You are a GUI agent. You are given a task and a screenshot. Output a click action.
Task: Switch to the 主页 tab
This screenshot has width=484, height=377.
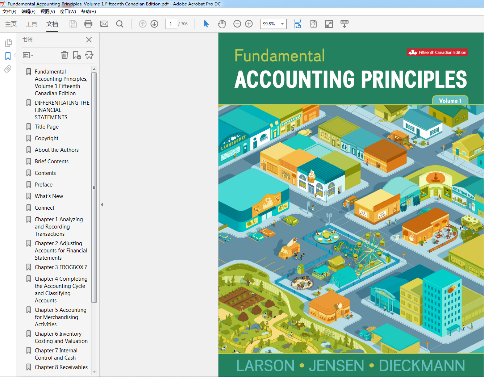point(11,24)
